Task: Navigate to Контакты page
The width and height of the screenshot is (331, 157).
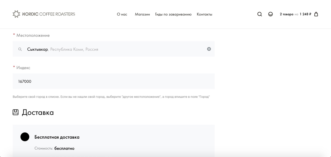Action: click(204, 14)
